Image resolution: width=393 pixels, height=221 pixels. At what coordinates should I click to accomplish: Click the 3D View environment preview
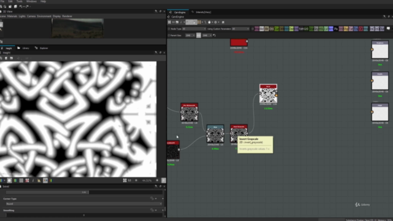coord(77,28)
